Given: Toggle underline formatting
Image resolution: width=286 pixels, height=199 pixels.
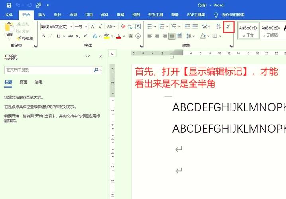Looking at the screenshot, I should (58, 36).
